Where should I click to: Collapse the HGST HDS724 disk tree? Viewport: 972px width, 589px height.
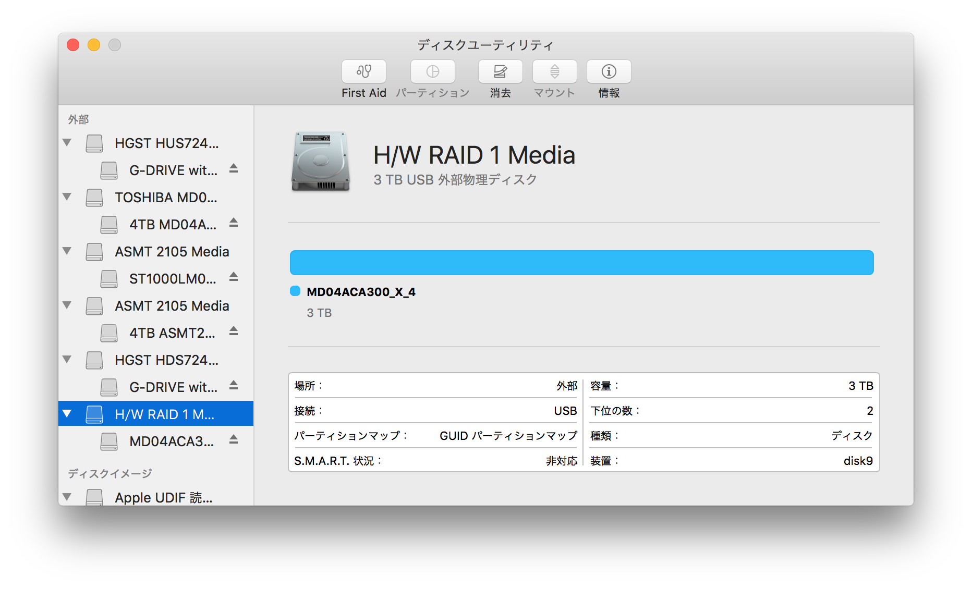click(67, 359)
